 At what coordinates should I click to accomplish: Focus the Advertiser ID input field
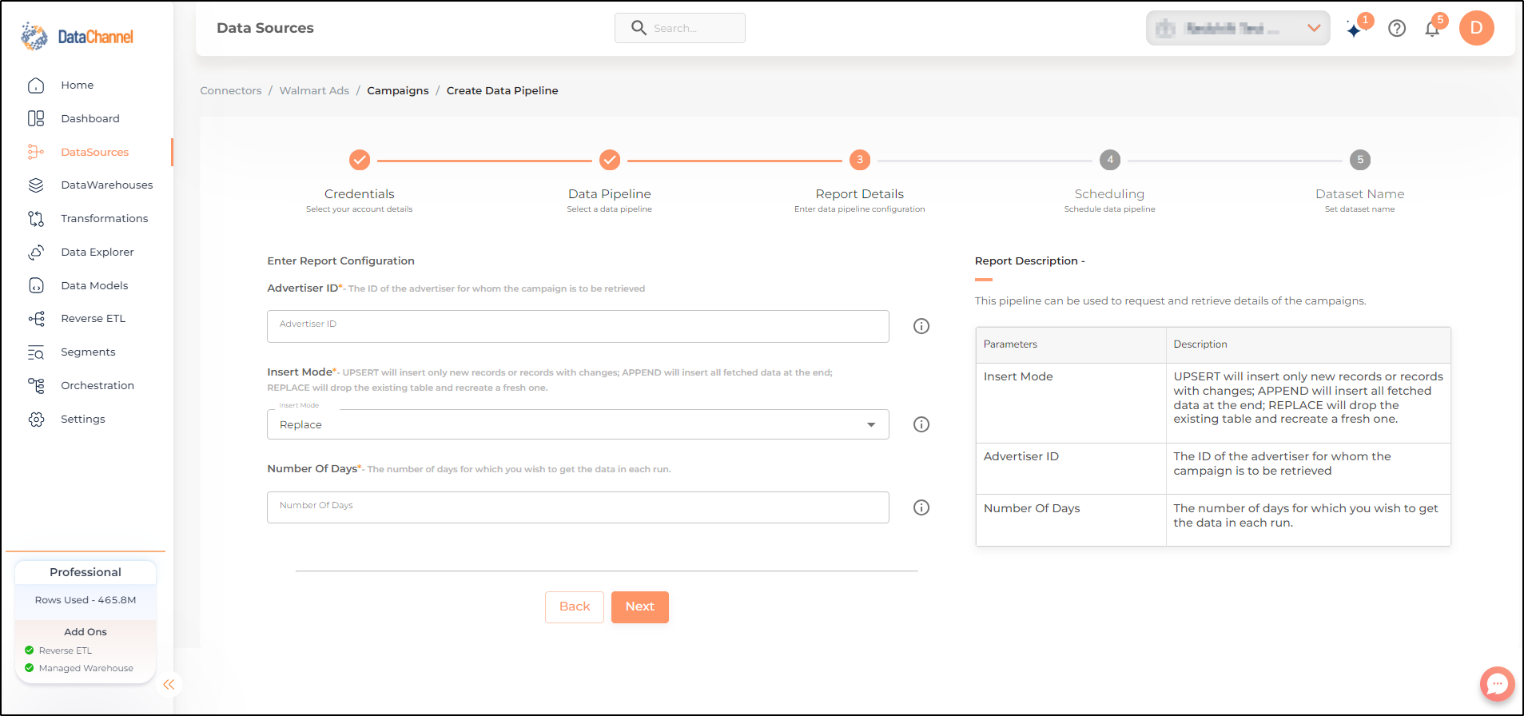point(578,326)
